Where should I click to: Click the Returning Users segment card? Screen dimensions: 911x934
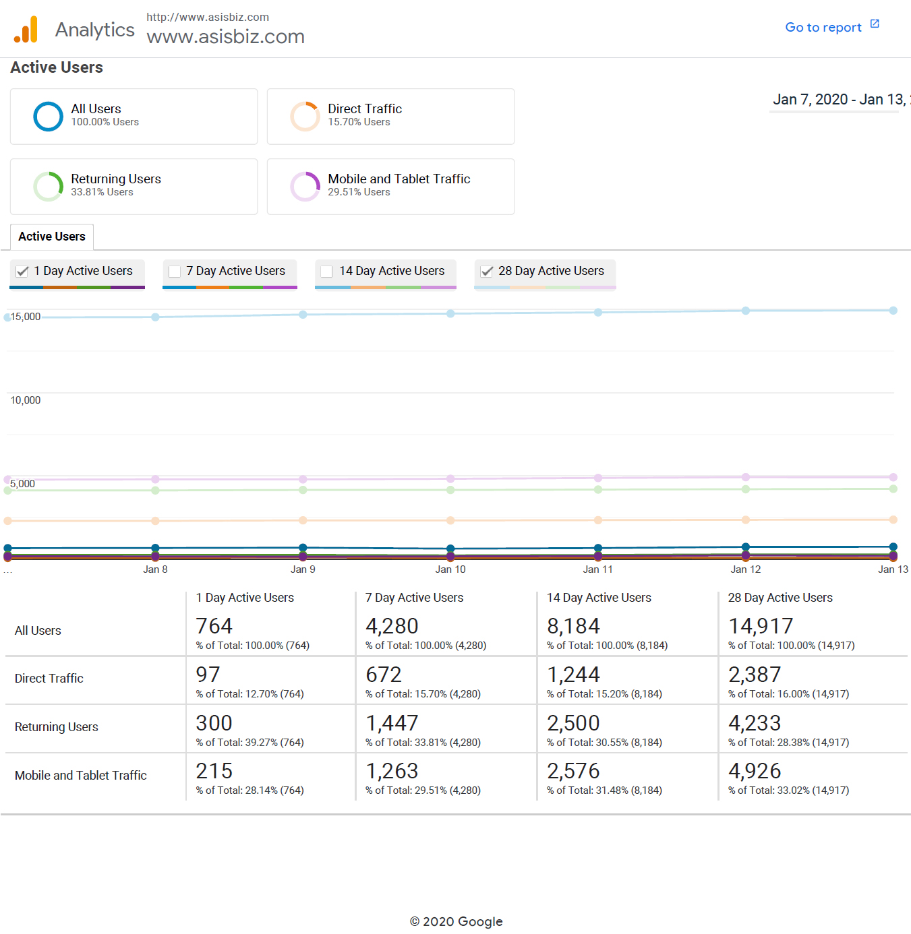(x=134, y=187)
